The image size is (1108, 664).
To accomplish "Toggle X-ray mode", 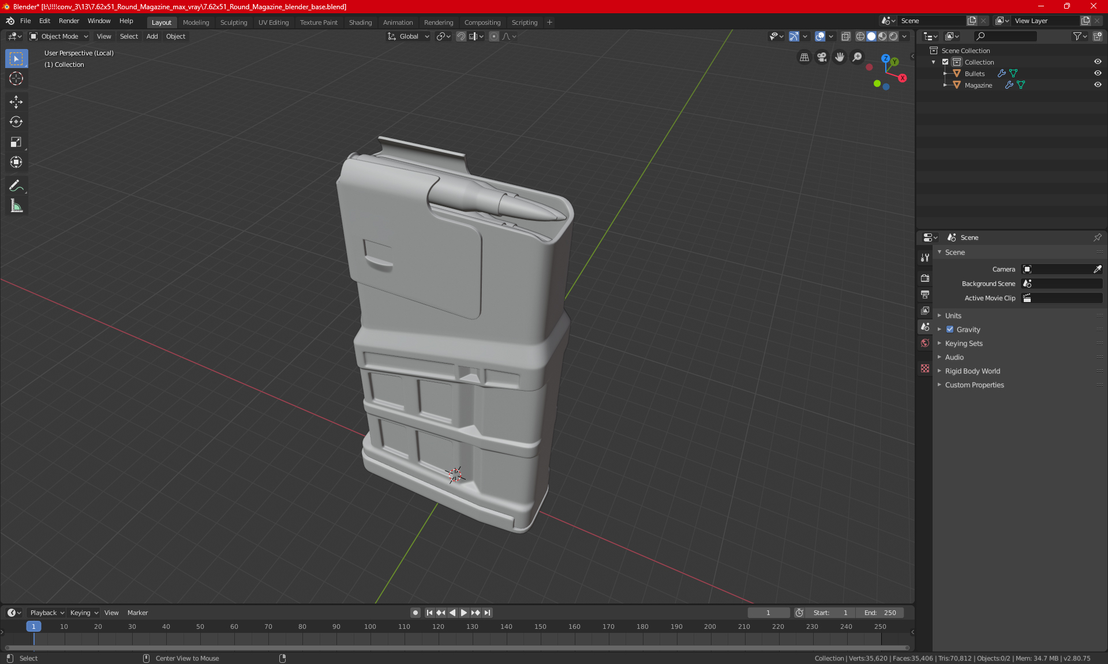I will click(845, 36).
